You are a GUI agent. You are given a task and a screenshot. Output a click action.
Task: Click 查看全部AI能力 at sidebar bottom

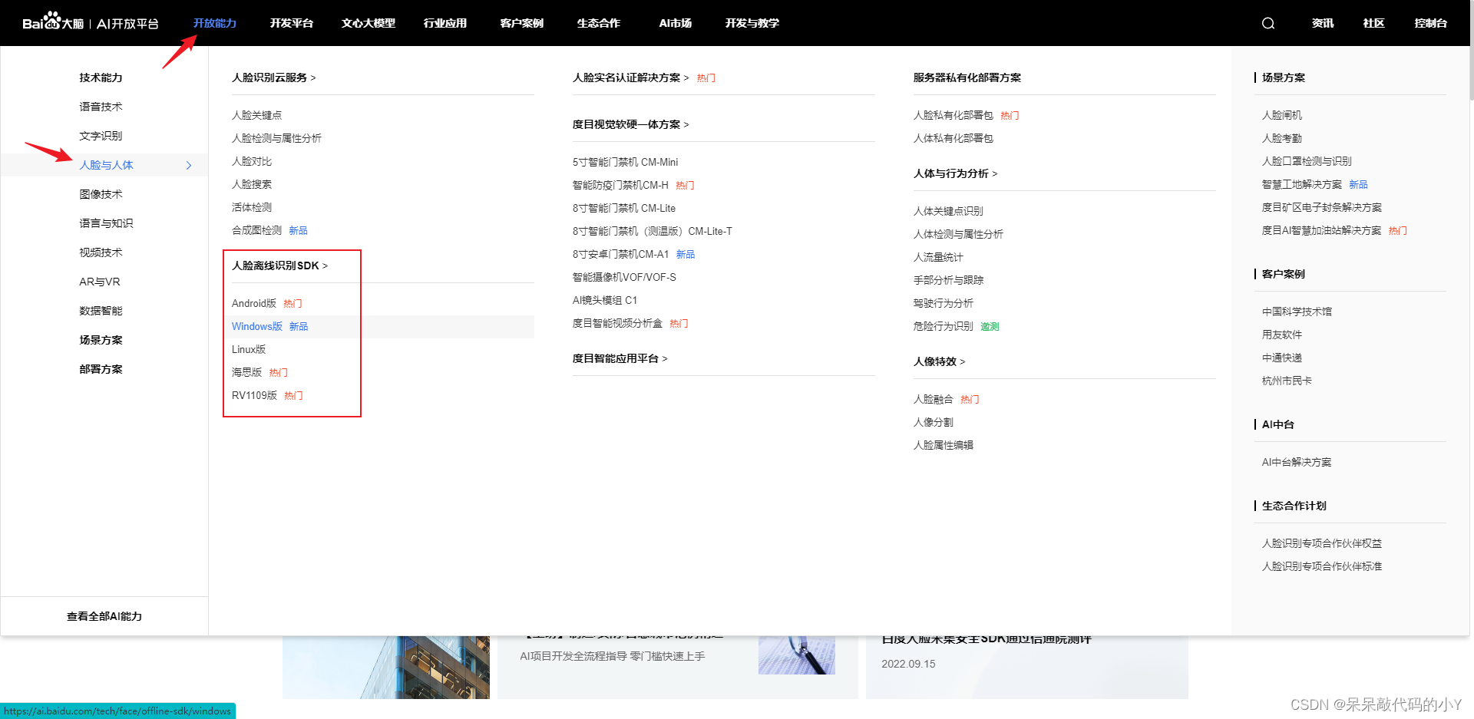pos(104,616)
